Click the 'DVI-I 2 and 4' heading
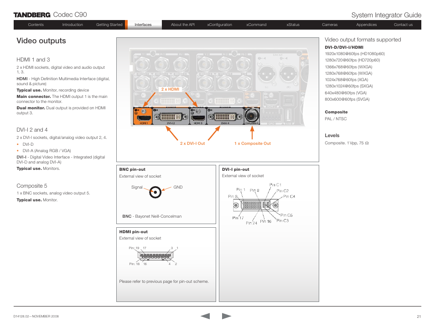Image resolution: width=435 pixels, height=327 pixels. click(32, 130)
